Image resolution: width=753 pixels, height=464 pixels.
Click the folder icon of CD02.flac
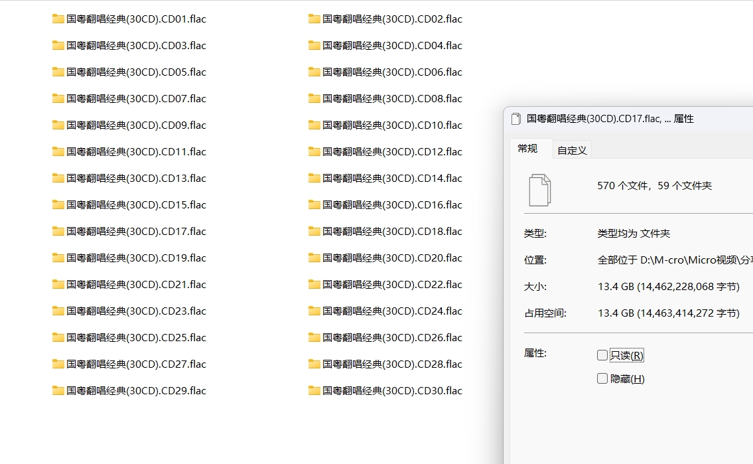click(314, 19)
